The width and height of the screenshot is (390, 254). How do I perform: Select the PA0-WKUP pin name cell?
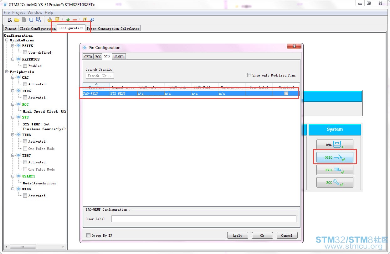tap(96, 93)
